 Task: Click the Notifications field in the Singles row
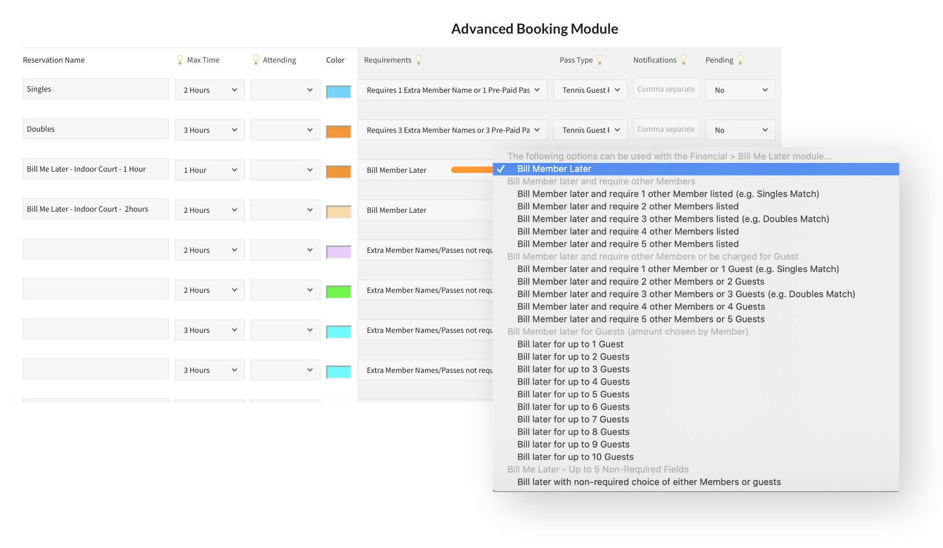666,89
